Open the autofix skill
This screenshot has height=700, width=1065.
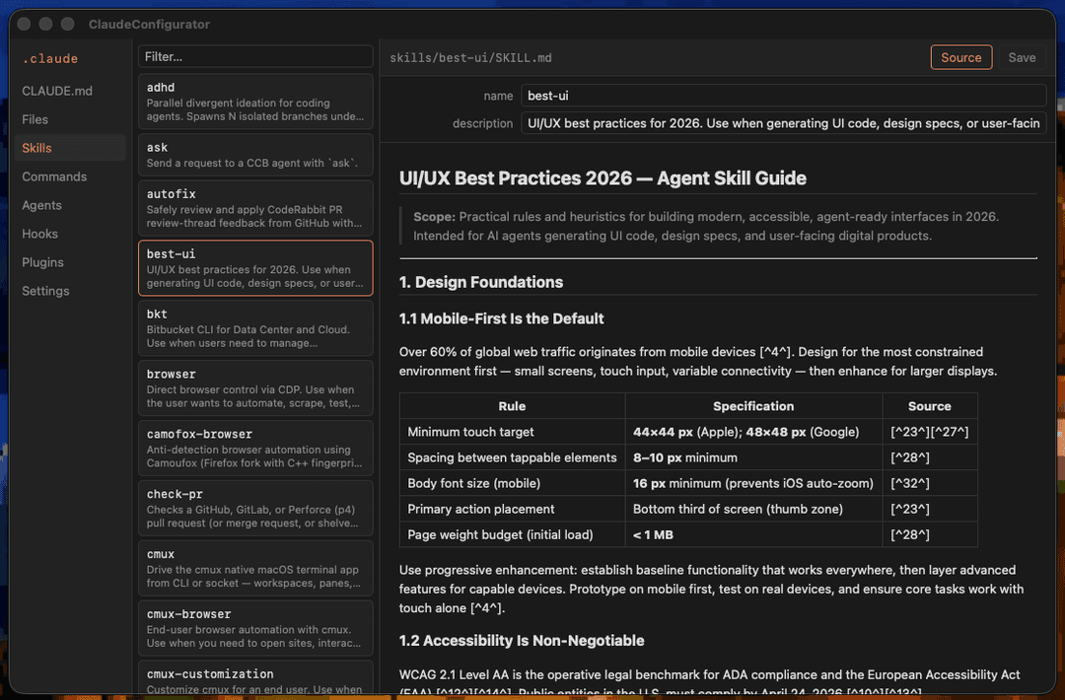(255, 208)
